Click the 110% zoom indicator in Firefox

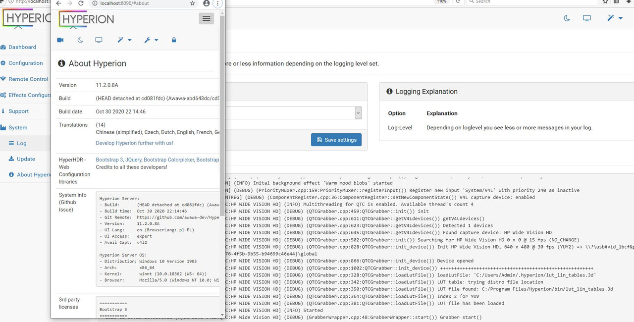tap(442, 1)
